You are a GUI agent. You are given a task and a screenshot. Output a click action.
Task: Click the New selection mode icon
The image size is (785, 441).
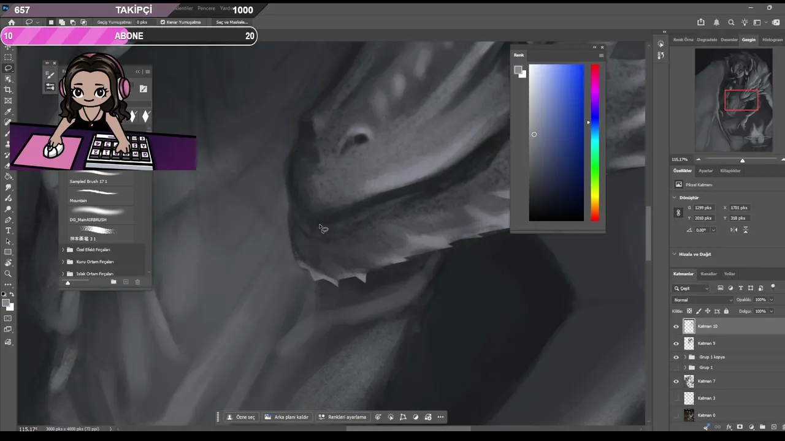[51, 22]
